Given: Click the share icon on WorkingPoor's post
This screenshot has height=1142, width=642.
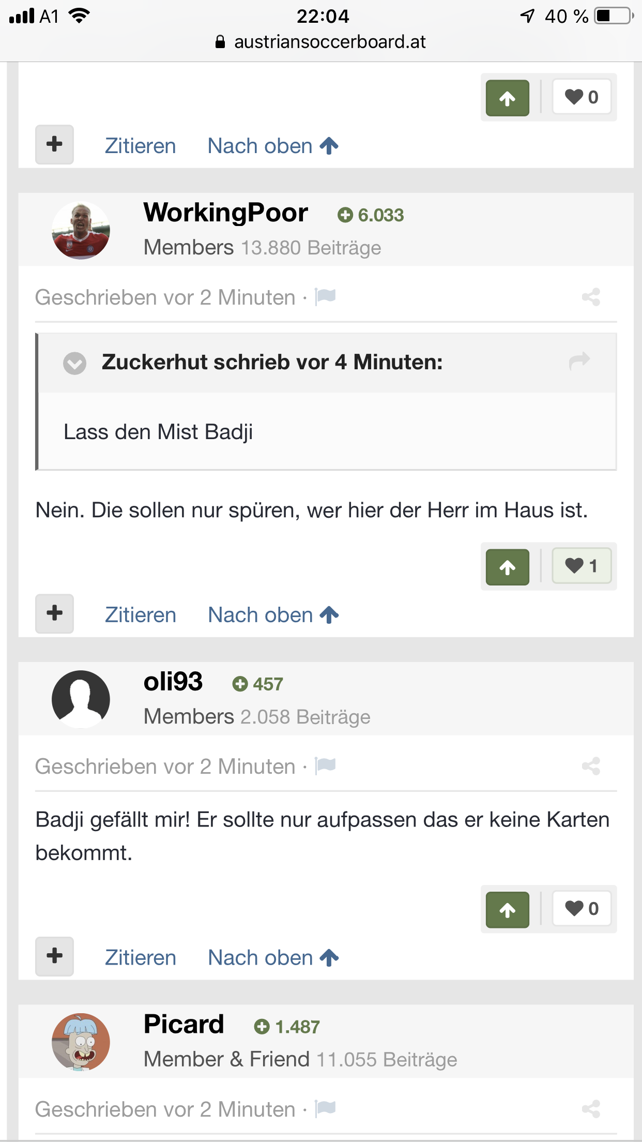Looking at the screenshot, I should click(x=591, y=297).
